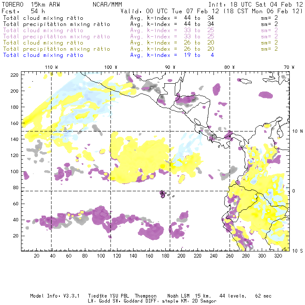Click purple cloud patch over Galápagos Islands
The image size is (305, 305).
pos(162,194)
